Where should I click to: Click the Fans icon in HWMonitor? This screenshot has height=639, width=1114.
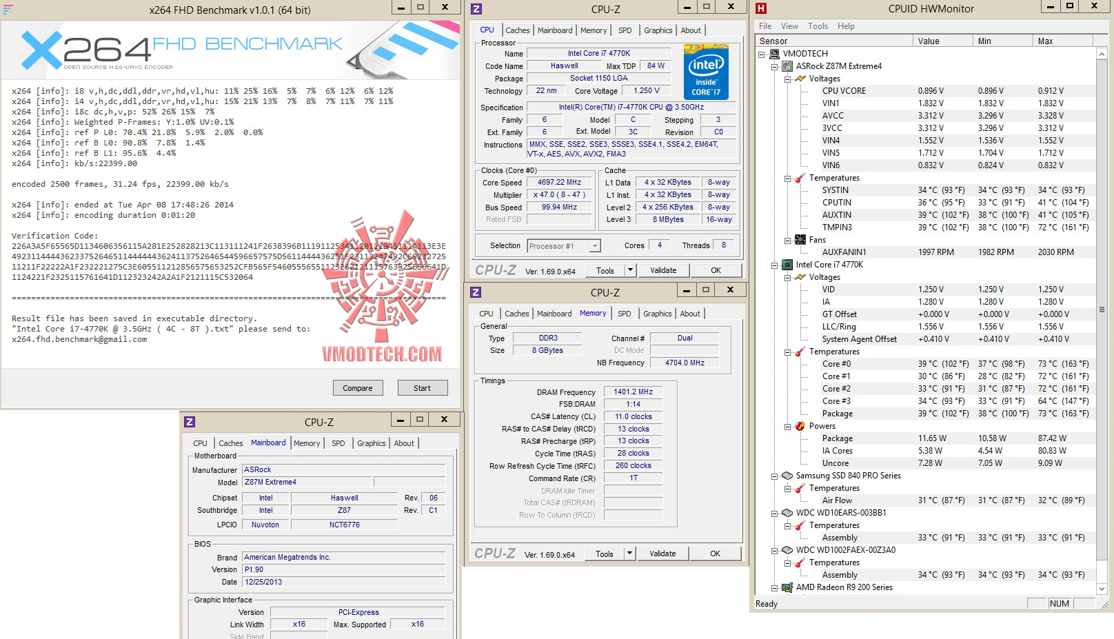pos(800,240)
